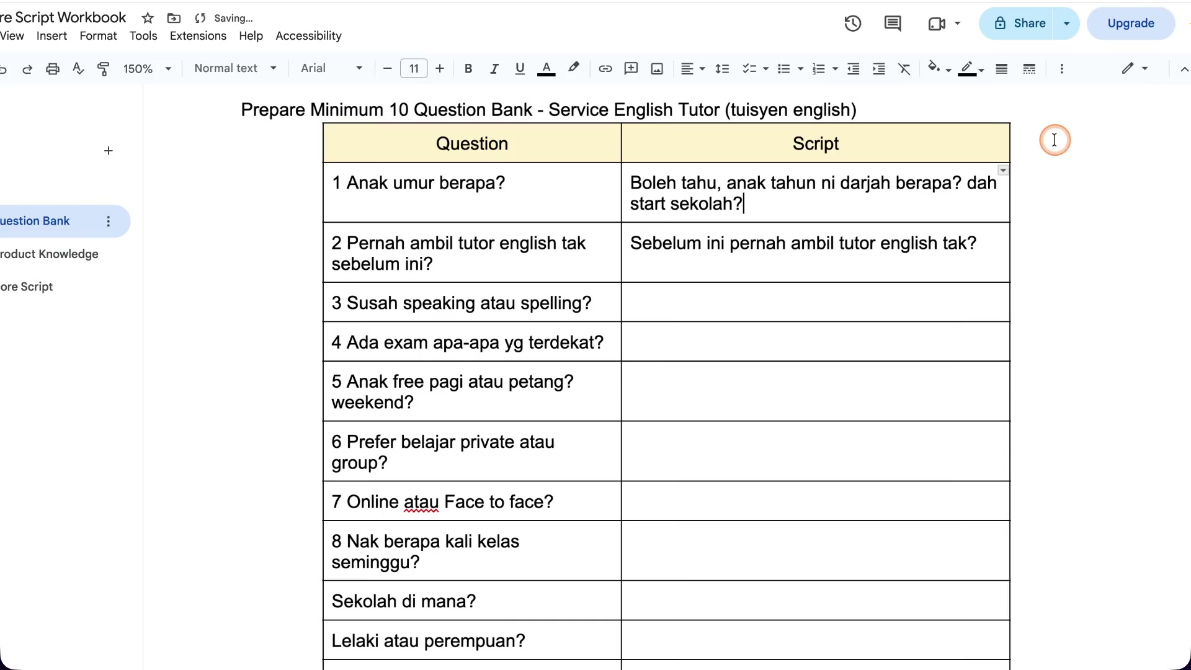Screen dimensions: 1191x670
Task: Open the Share quick options arrow
Action: point(1067,24)
